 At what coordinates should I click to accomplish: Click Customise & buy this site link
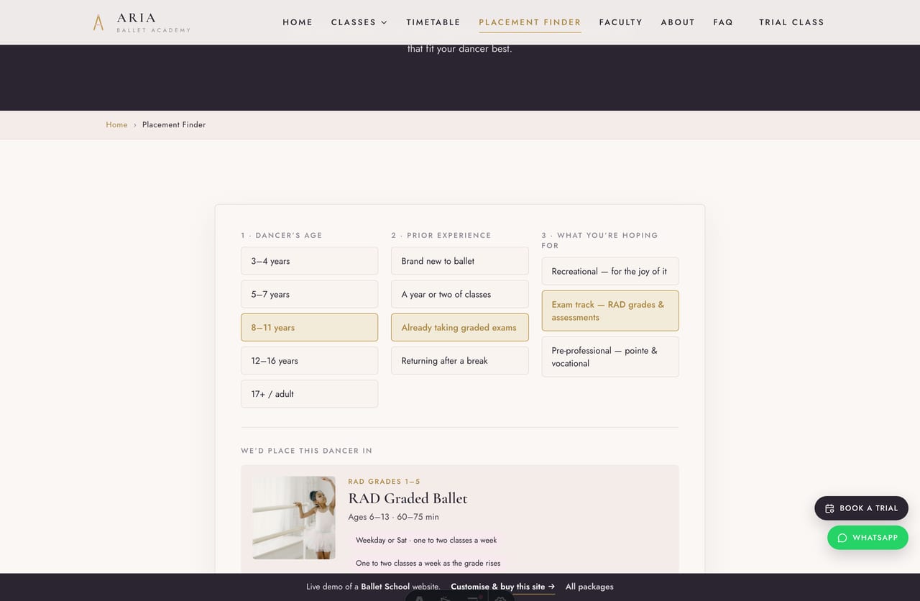[x=502, y=587]
